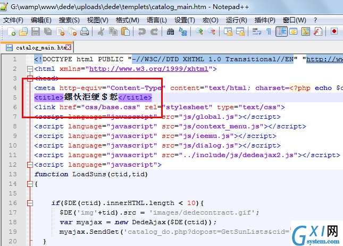The image size is (343, 246).
Task: Click the LoadSuns function name
Action: [89, 174]
